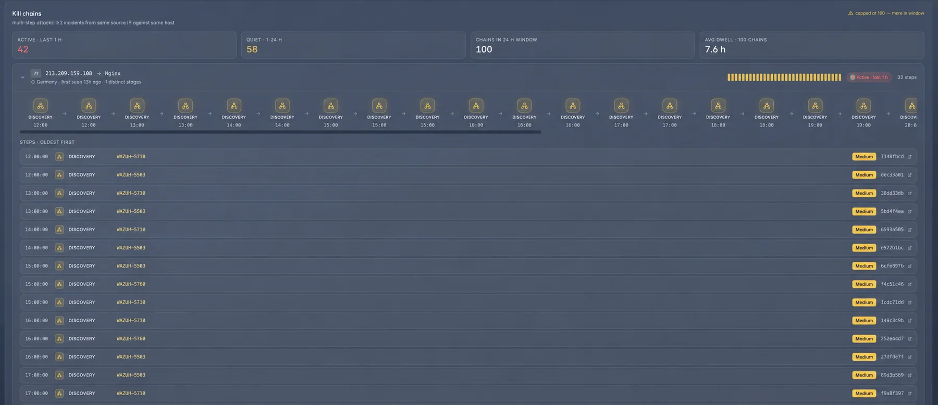Viewport: 938px width, 405px height.
Task: Open external link for incident 89d3b569
Action: (x=909, y=375)
